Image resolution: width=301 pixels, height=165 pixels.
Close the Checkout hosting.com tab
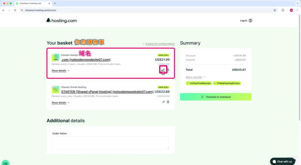pyautogui.click(x=49, y=3)
